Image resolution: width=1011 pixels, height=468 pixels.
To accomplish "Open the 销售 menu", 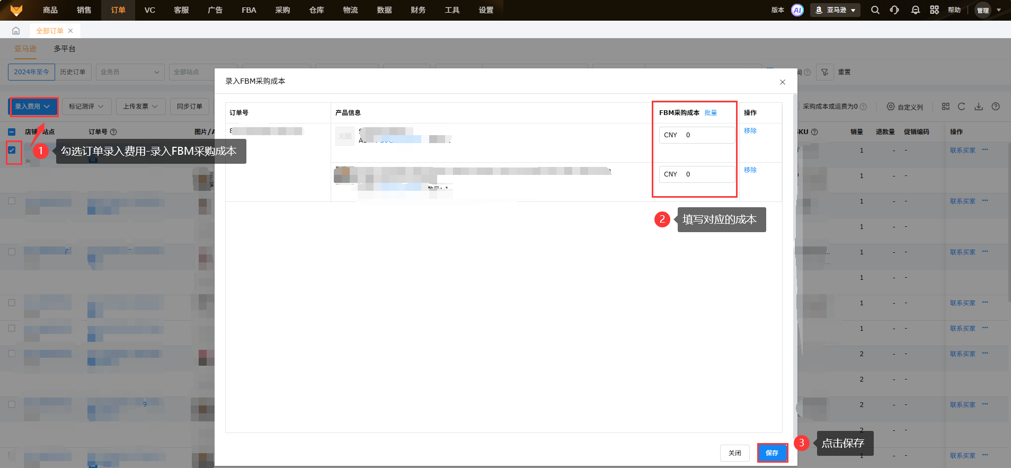I will click(x=84, y=10).
